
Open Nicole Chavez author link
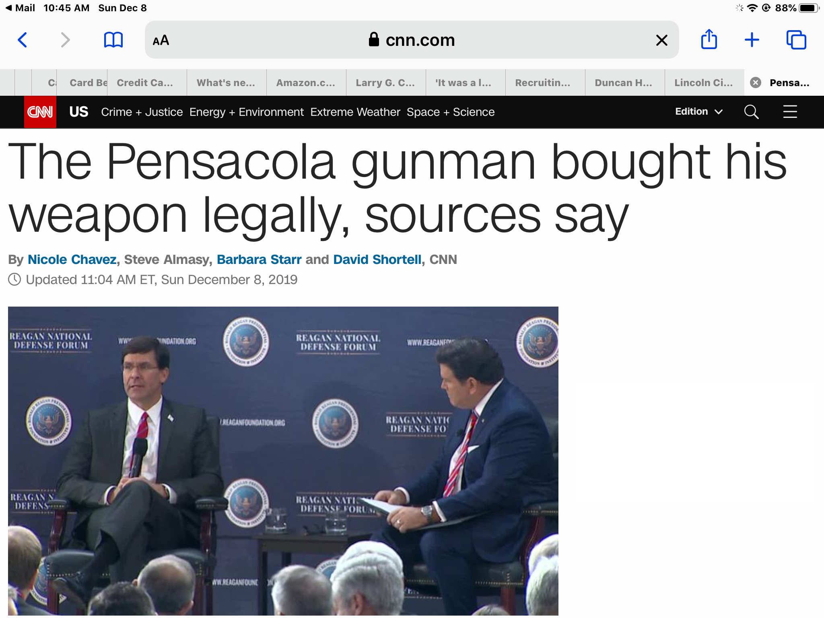72,260
